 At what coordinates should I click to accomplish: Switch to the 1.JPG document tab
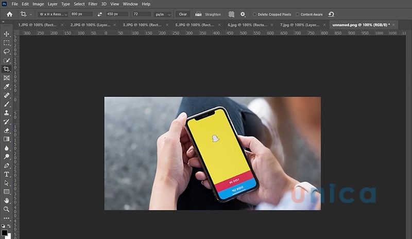(37, 25)
